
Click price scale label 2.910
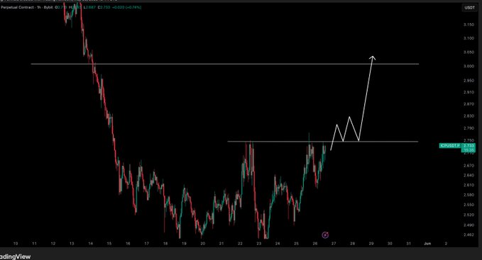click(469, 92)
